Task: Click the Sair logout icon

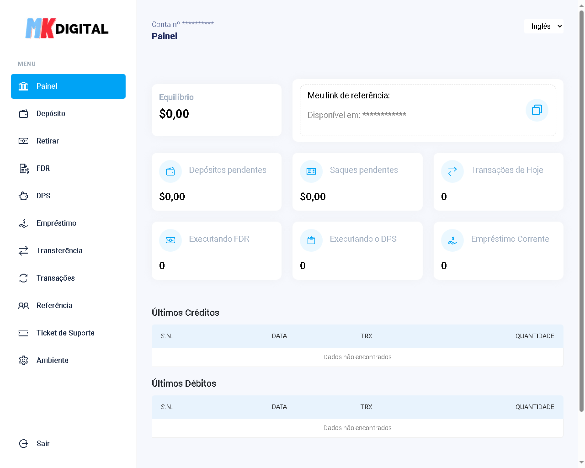Action: (23, 444)
